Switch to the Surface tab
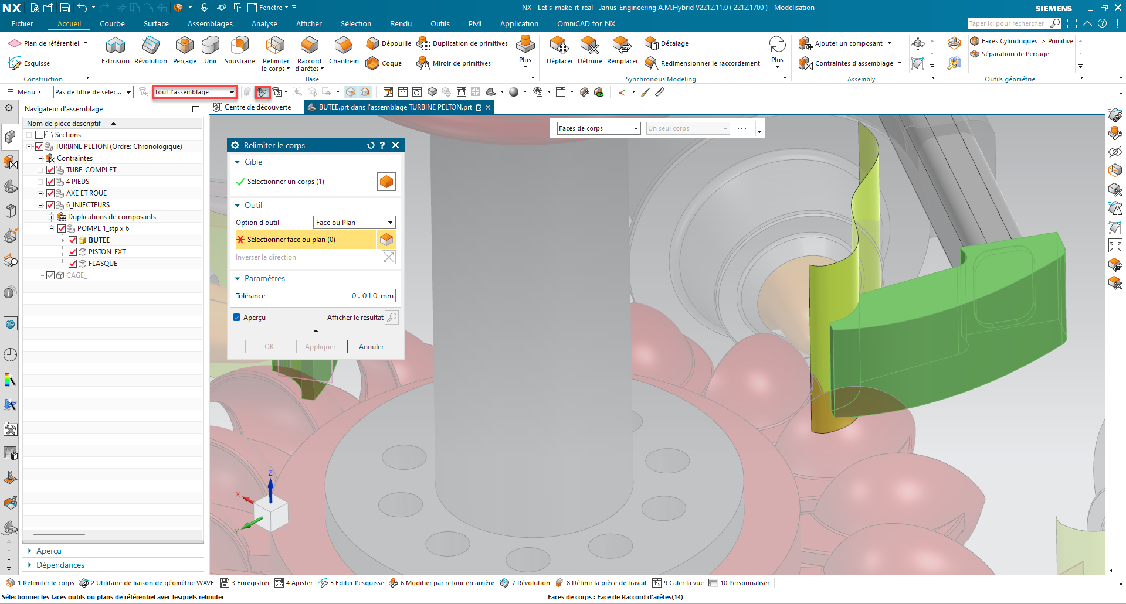Viewport: 1126px width, 604px height. 156,24
